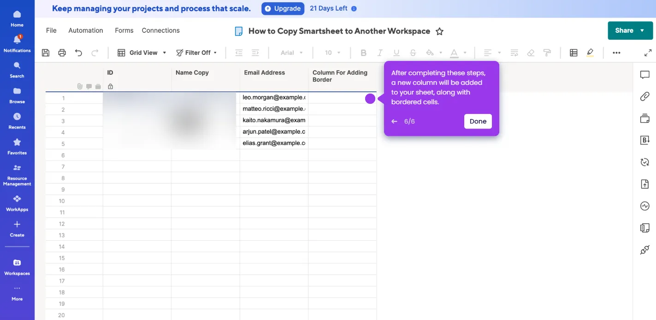Open the fill color dropdown arrow
656x320 pixels.
[441, 53]
